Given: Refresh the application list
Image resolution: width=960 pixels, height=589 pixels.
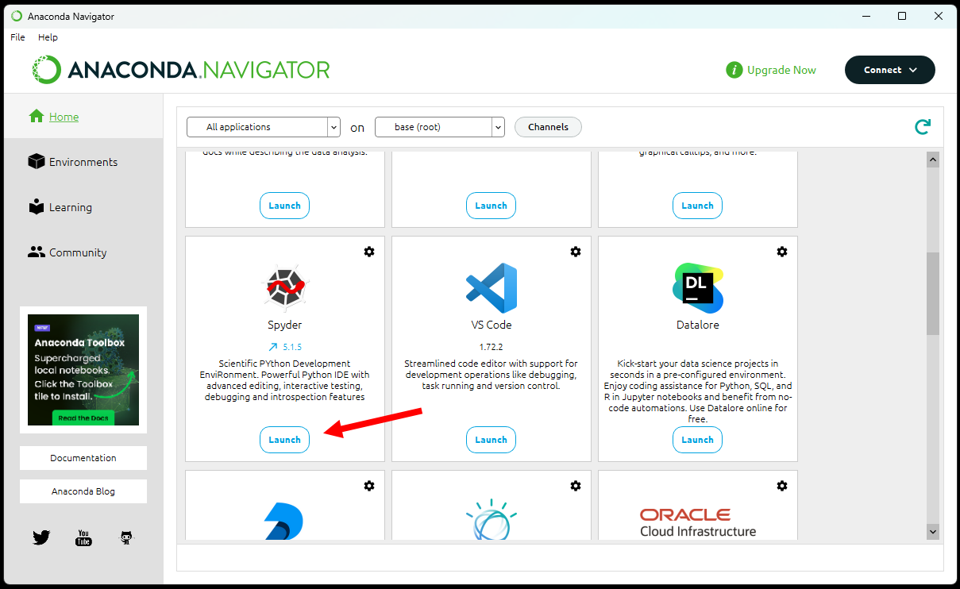Looking at the screenshot, I should click(922, 127).
